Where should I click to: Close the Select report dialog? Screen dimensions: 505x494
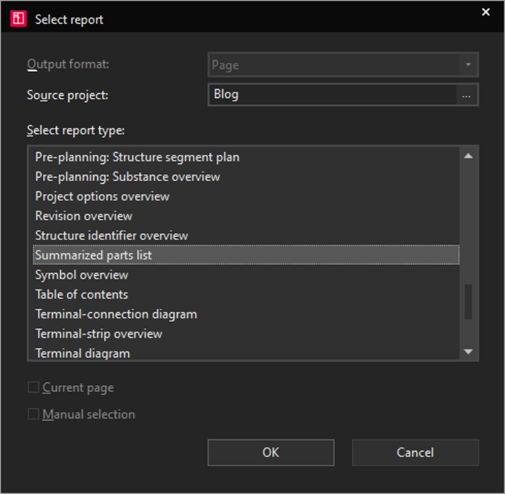click(486, 12)
